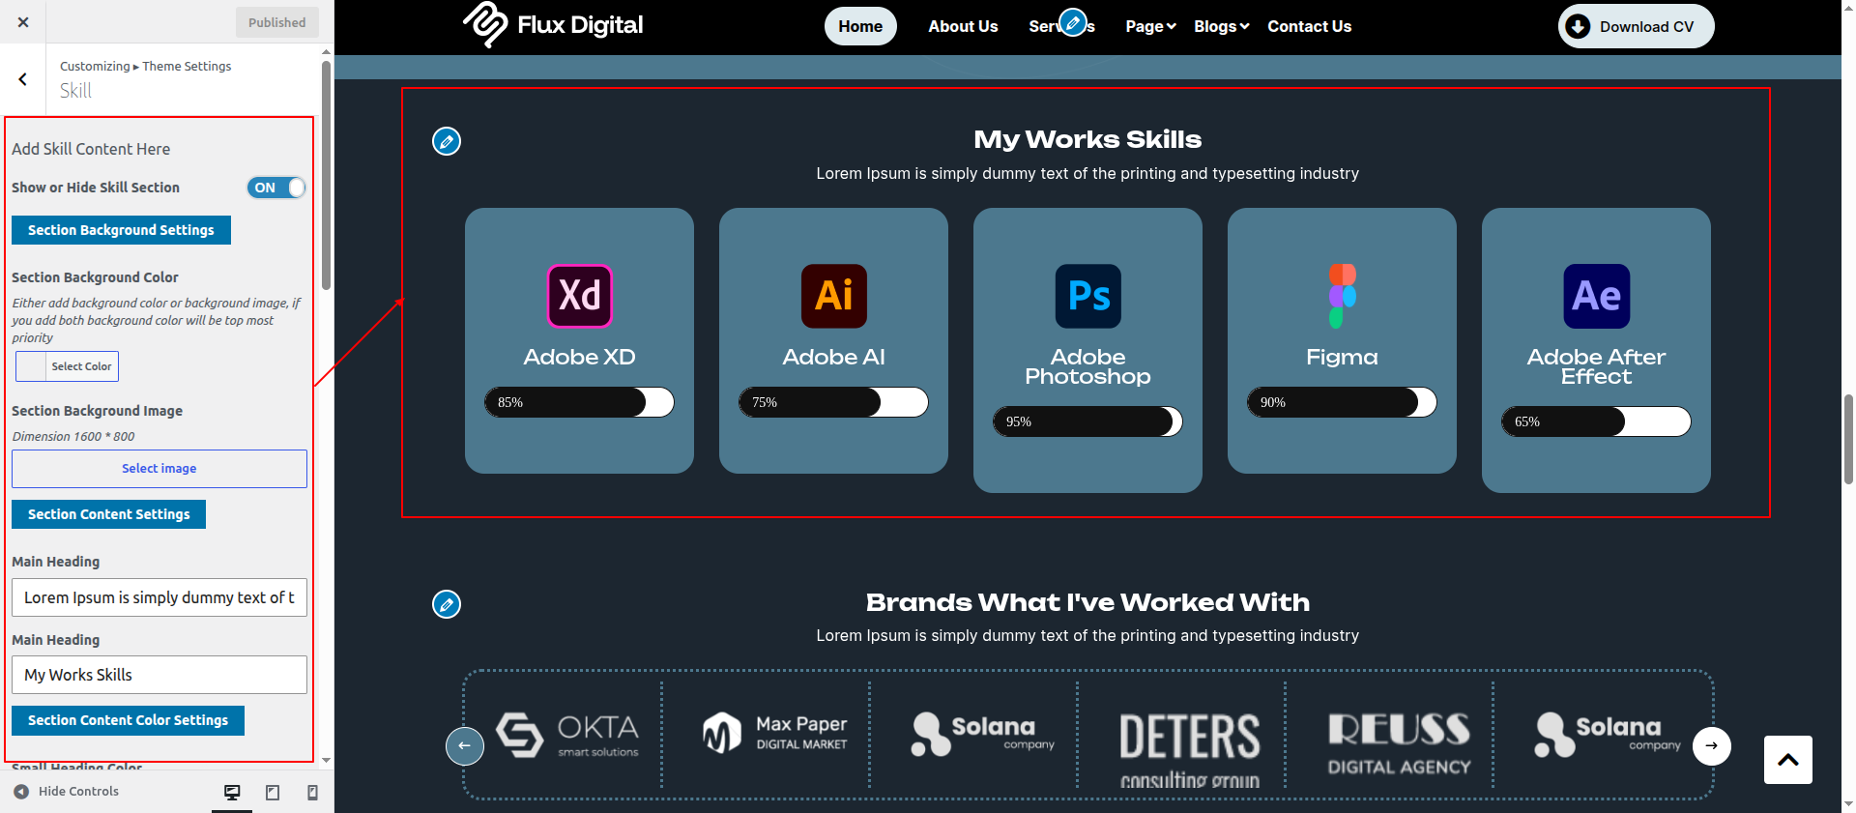Click the Adobe AI skill icon
The image size is (1856, 813).
834,296
